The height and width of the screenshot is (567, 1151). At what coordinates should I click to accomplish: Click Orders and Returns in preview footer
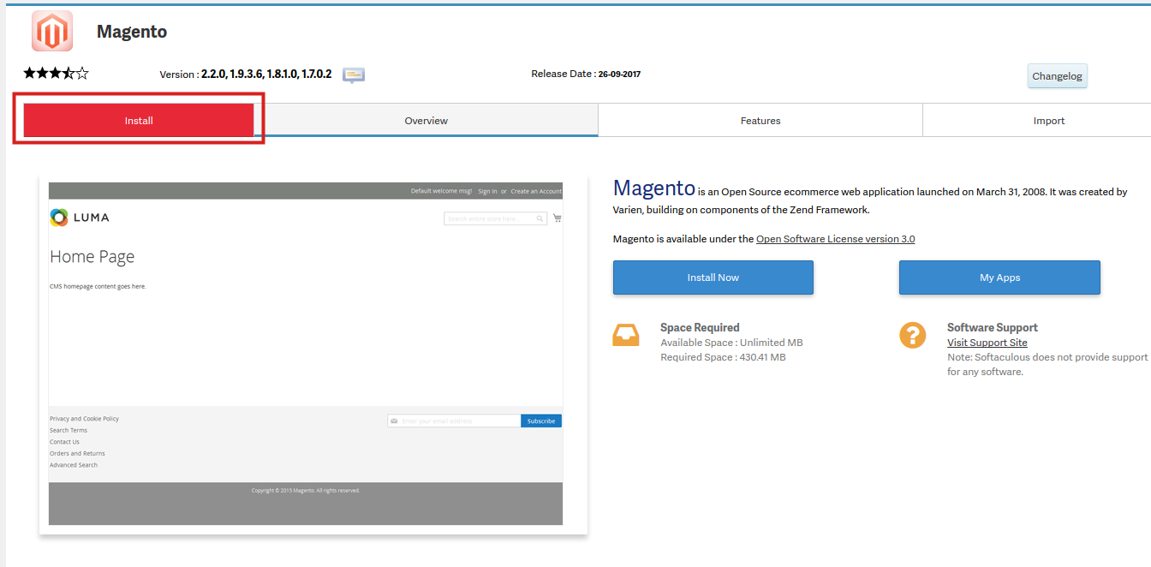[x=77, y=453]
